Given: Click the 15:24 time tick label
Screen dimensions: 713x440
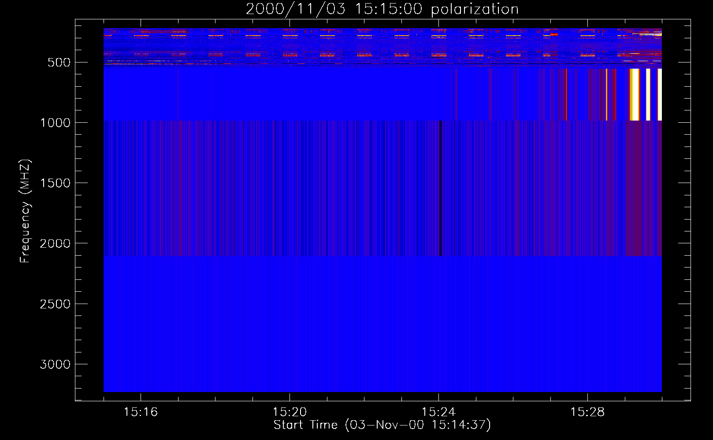Looking at the screenshot, I should coord(438,412).
